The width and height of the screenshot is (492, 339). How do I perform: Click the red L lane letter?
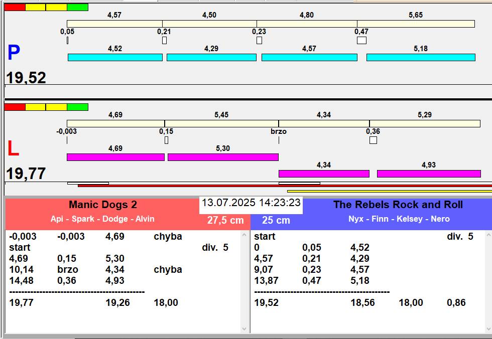(x=13, y=149)
